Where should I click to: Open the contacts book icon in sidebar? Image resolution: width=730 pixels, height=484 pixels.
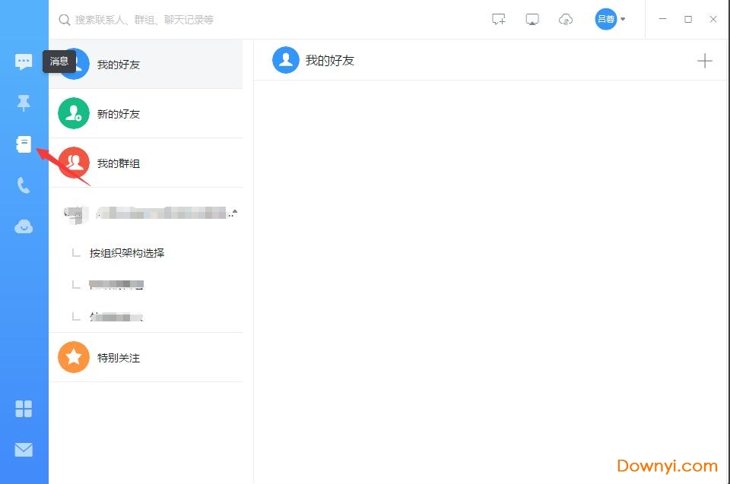click(x=24, y=144)
